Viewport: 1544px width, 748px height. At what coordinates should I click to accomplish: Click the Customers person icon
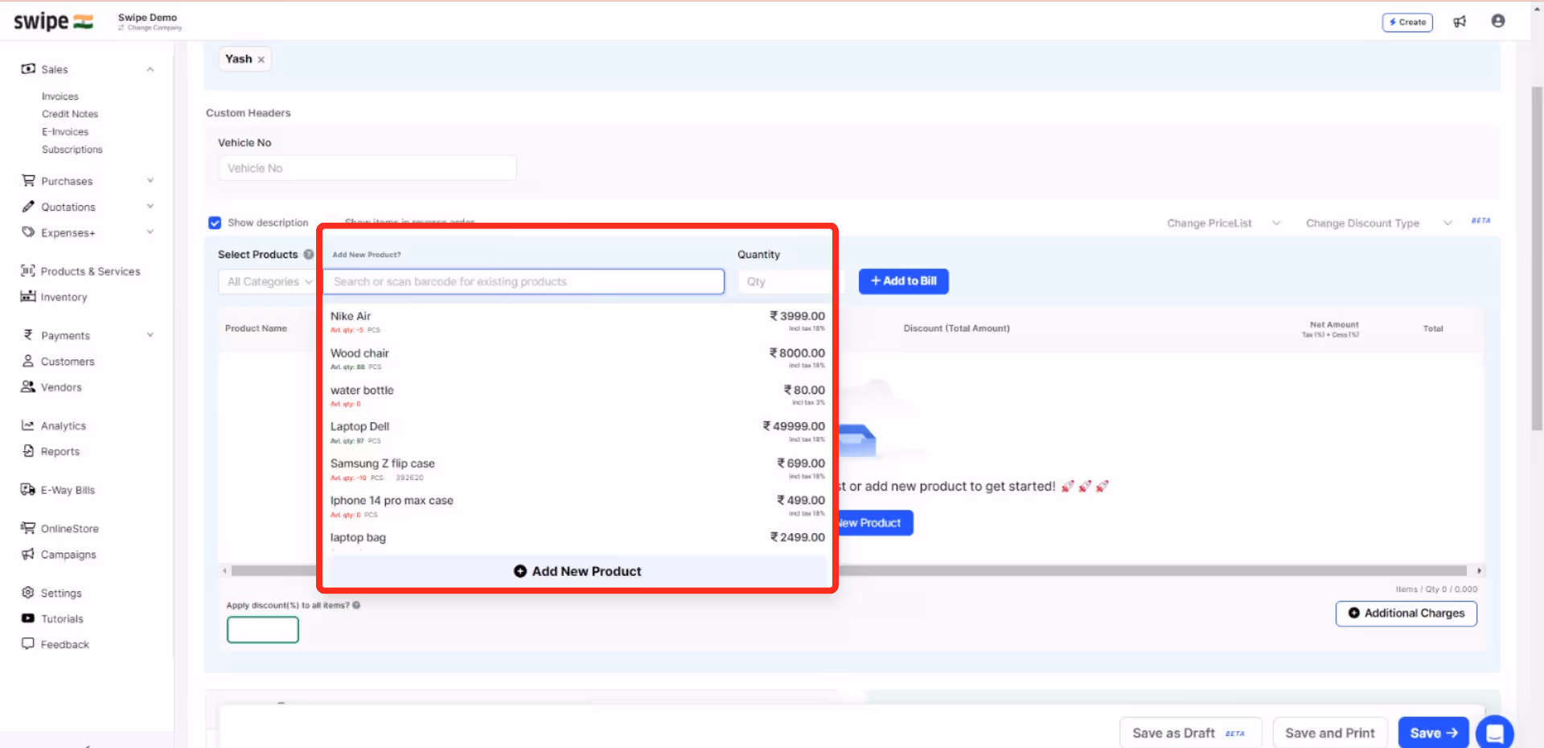pyautogui.click(x=28, y=360)
